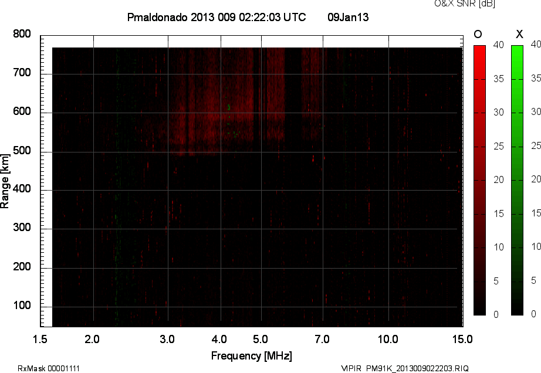Click the 10.0 tick on the frequency axis
This screenshot has width=541, height=373.
pos(388,339)
